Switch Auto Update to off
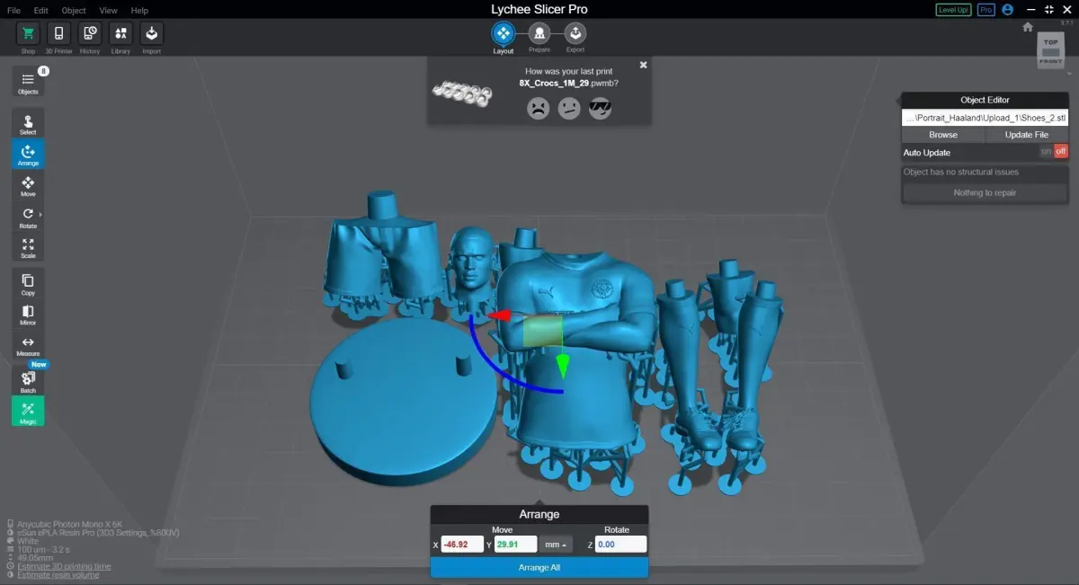The width and height of the screenshot is (1079, 585). [1061, 152]
